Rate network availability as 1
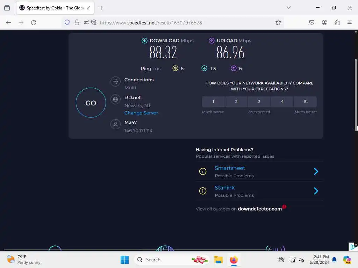This screenshot has width=358, height=268. point(213,102)
